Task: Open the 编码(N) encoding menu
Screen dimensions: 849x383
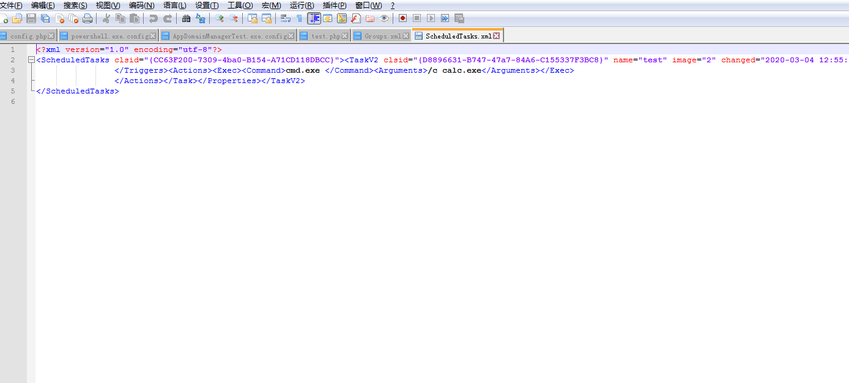Action: pos(141,5)
